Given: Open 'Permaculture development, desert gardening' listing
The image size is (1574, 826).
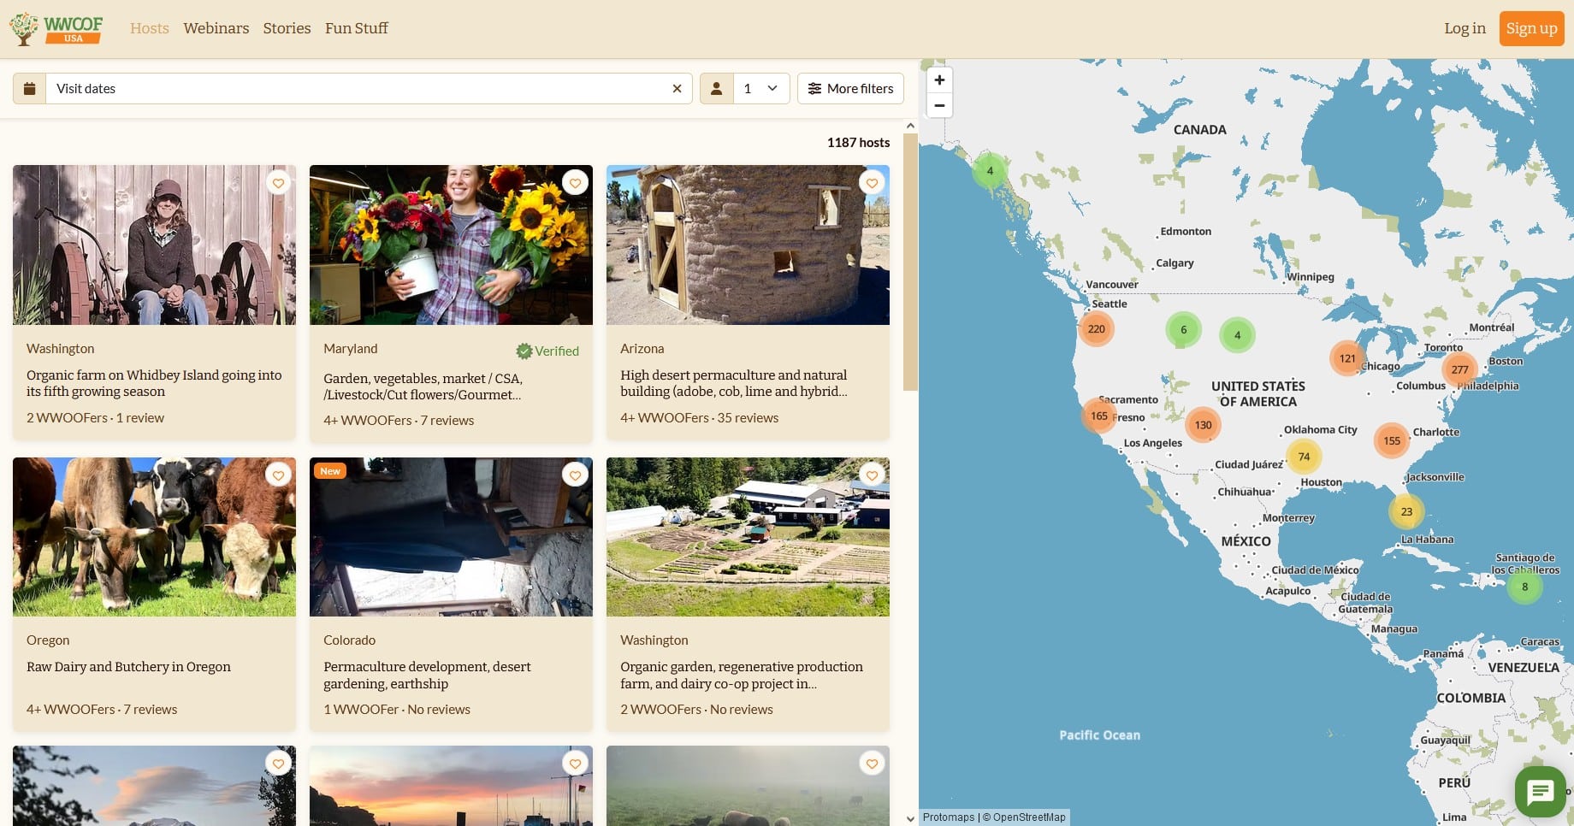Looking at the screenshot, I should [x=427, y=676].
